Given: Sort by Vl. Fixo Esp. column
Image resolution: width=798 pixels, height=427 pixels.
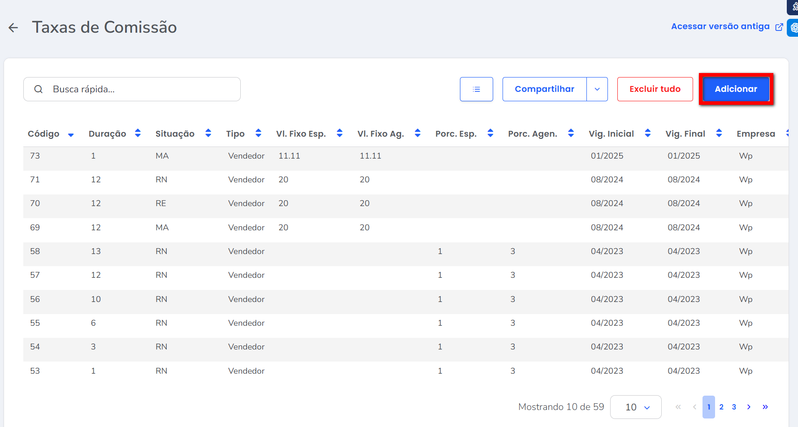Looking at the screenshot, I should pyautogui.click(x=339, y=133).
